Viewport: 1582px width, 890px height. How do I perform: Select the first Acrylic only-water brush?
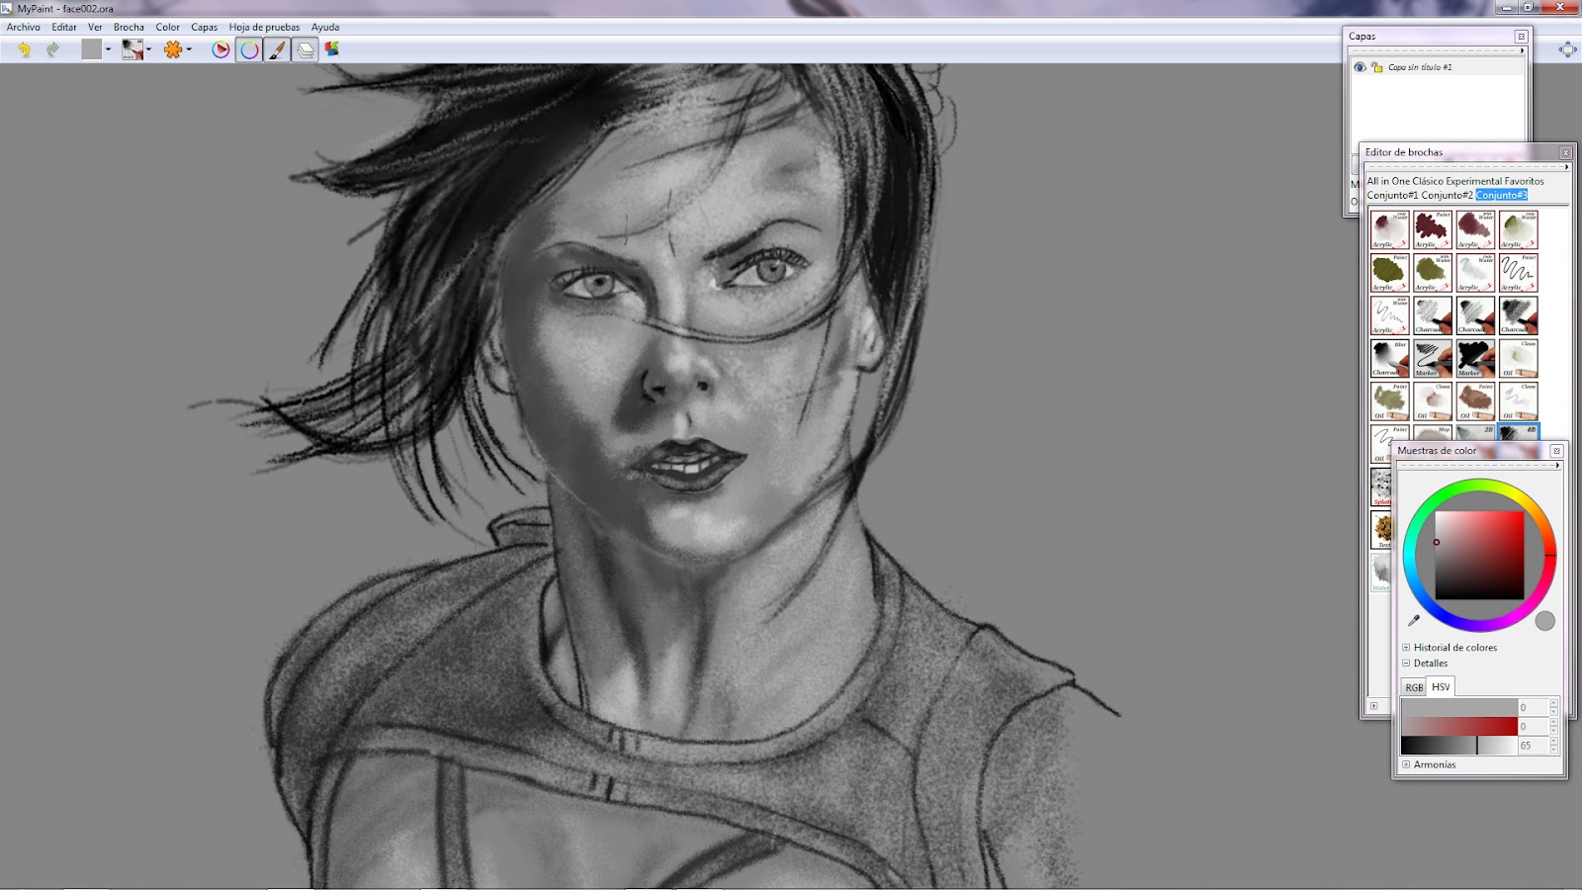[1389, 229]
